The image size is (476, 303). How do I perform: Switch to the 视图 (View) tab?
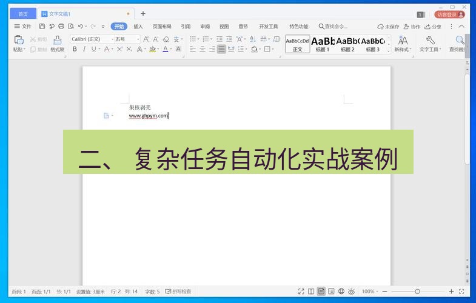224,27
